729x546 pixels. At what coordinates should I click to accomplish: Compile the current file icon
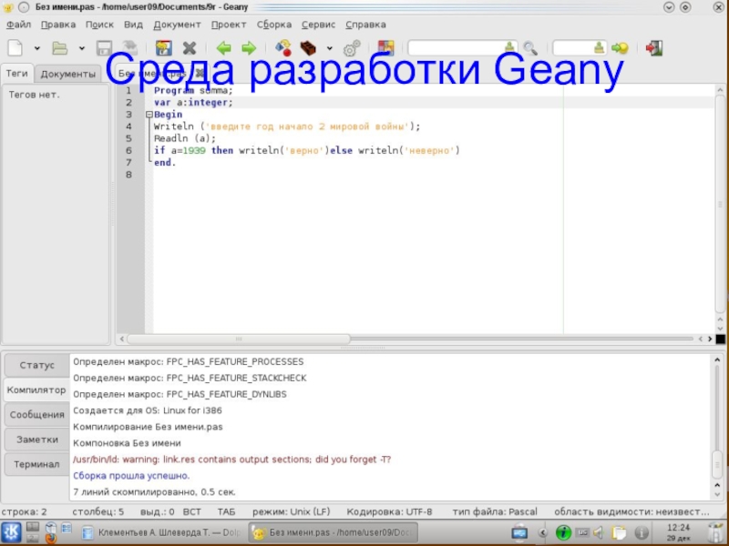(283, 47)
